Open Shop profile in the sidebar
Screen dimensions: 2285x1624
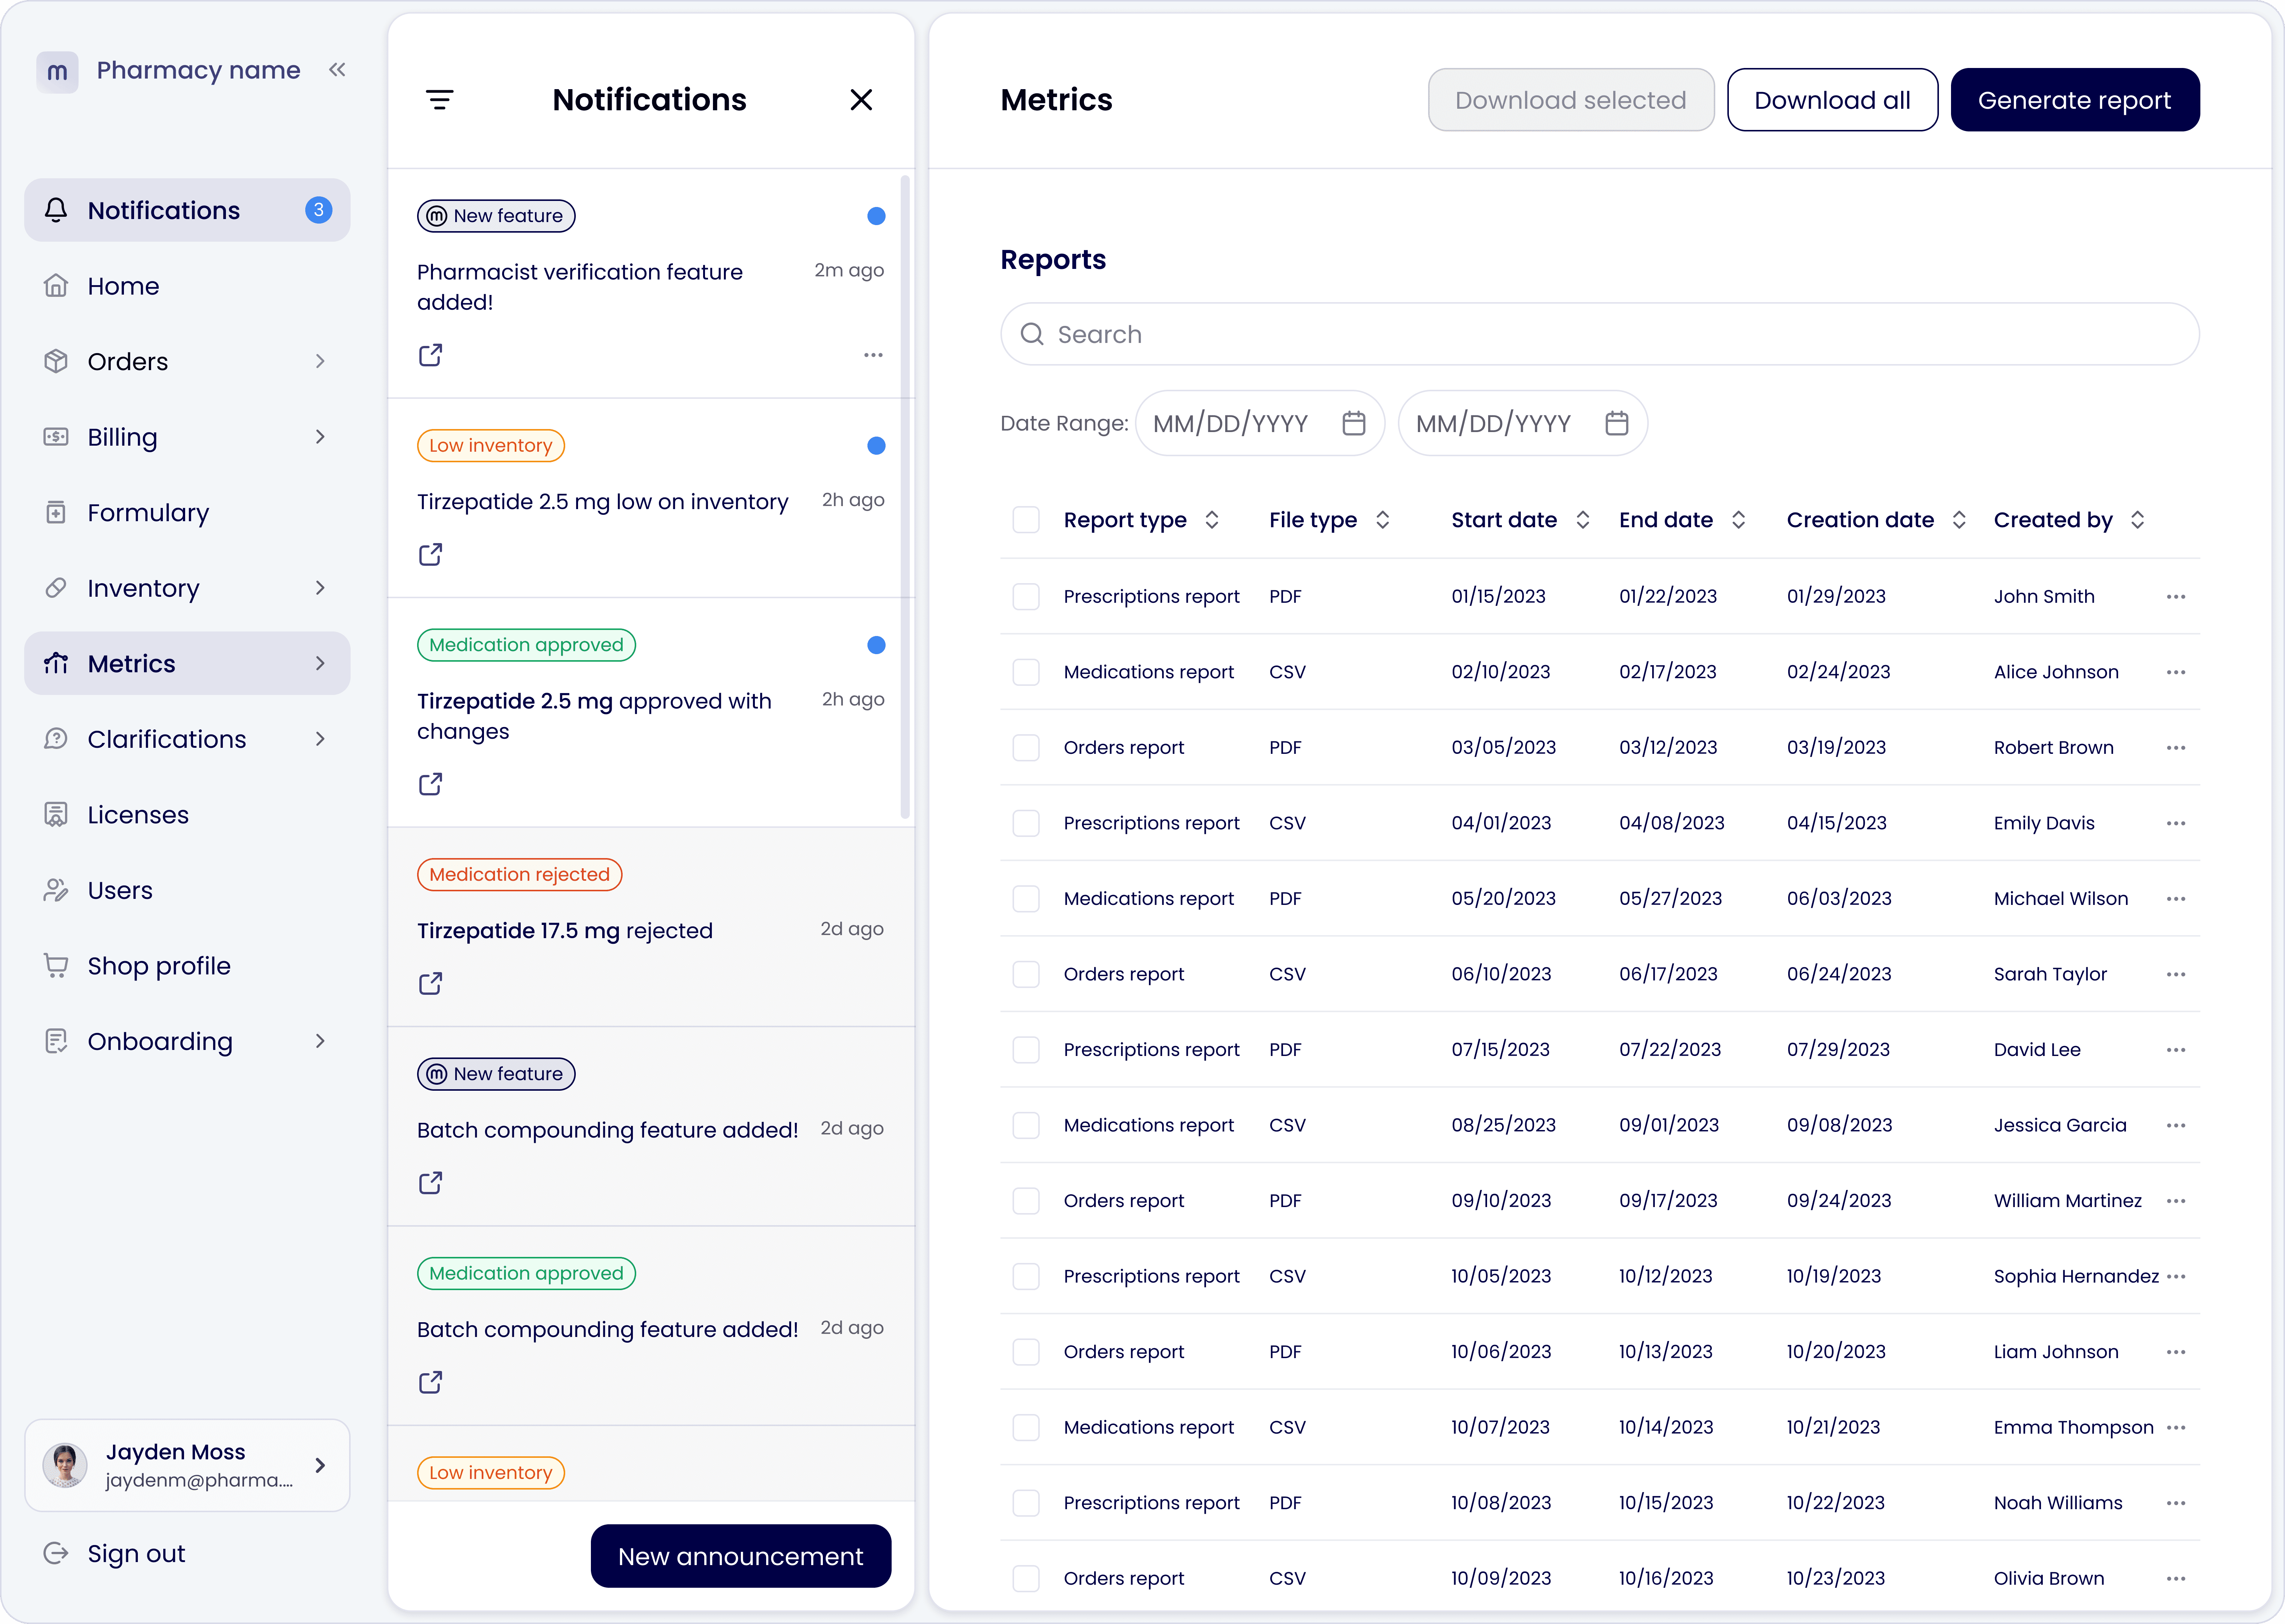187,966
